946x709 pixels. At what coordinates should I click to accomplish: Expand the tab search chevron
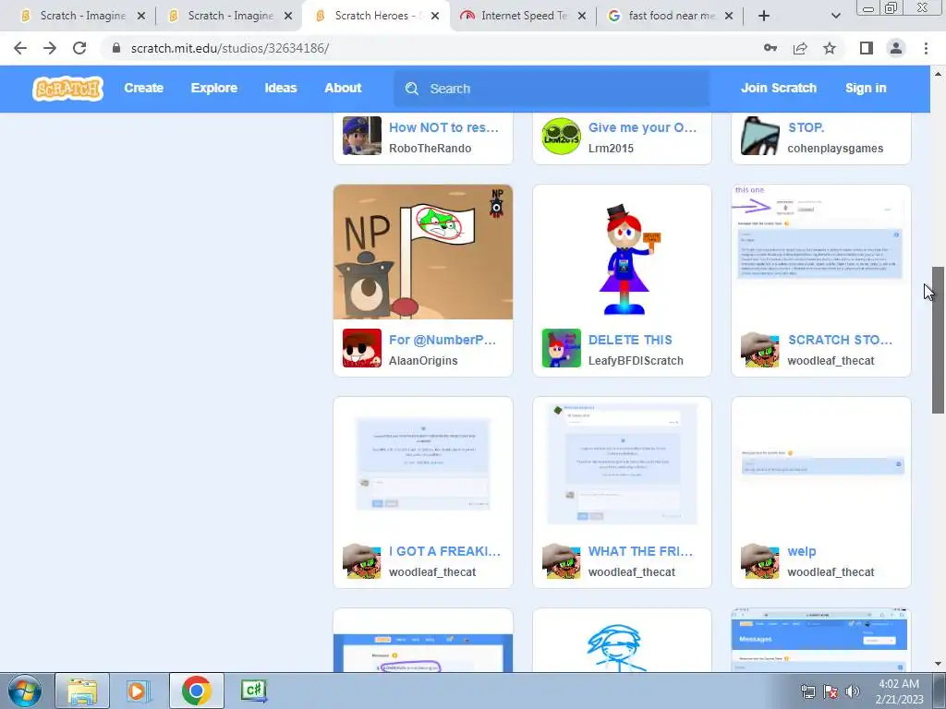point(835,16)
